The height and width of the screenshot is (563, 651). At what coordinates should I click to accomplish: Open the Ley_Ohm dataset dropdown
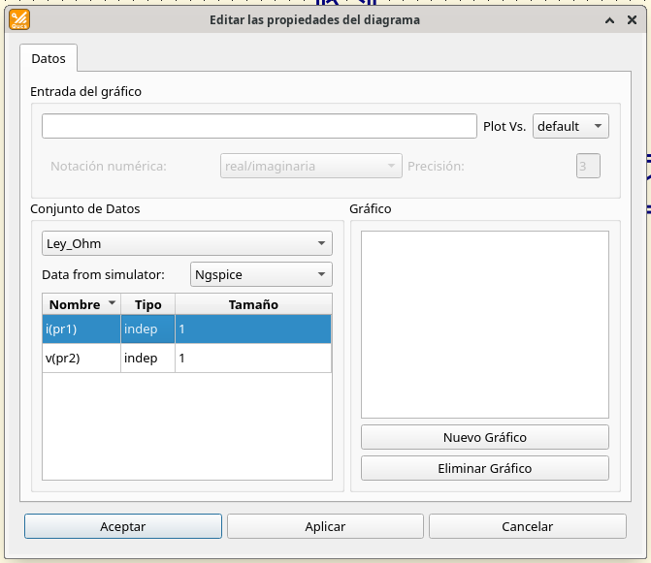pyautogui.click(x=187, y=243)
